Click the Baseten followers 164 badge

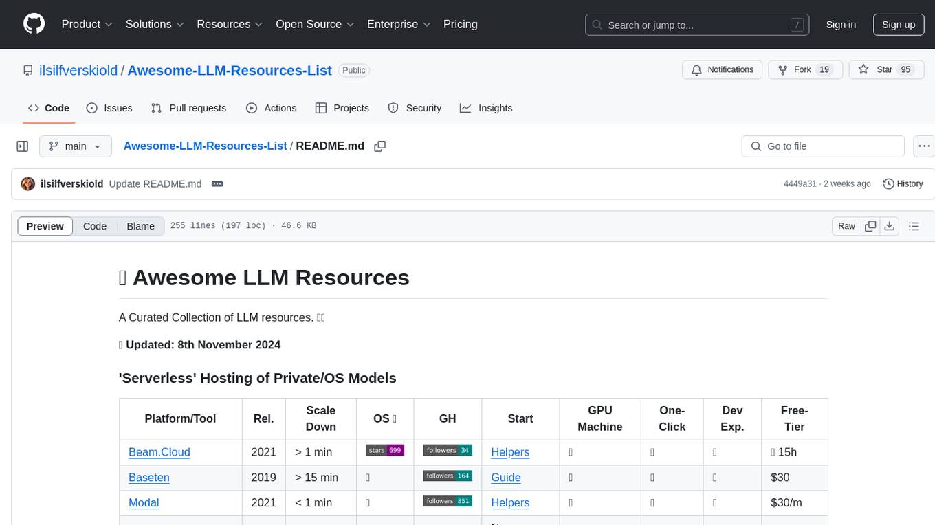448,476
